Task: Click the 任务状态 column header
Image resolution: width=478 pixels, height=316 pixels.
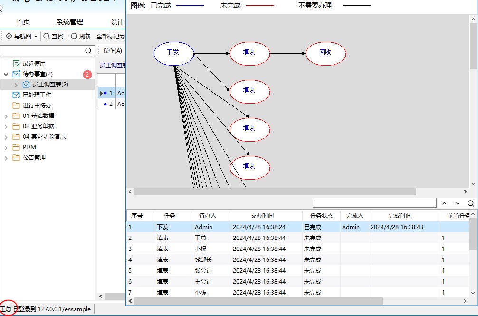Action: pos(321,216)
